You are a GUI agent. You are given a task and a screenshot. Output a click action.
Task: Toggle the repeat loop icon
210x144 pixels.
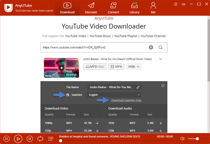coord(40,139)
